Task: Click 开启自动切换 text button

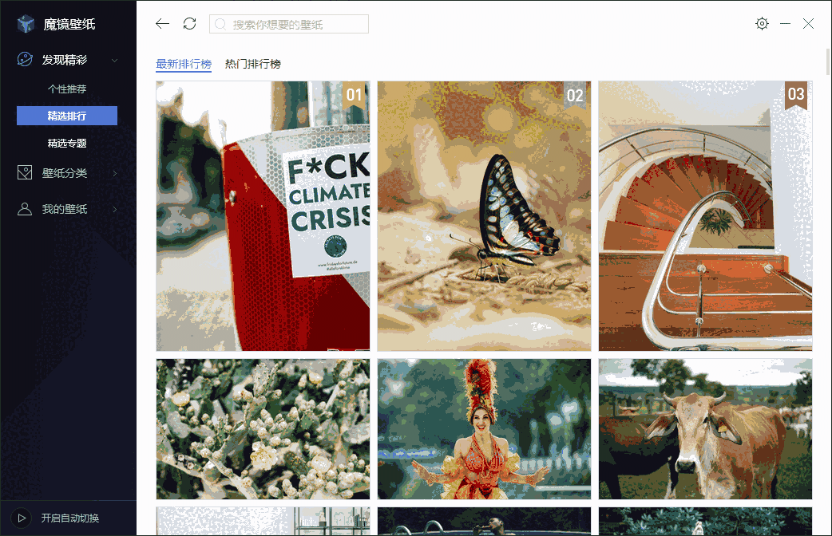Action: pos(70,518)
